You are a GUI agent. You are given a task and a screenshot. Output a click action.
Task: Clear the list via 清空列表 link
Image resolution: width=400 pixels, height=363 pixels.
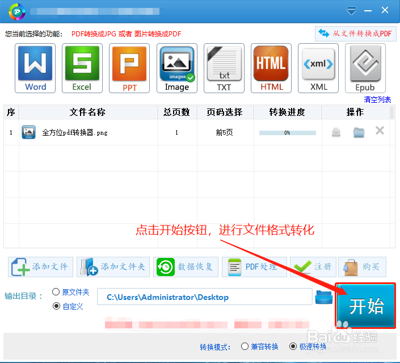tap(377, 99)
